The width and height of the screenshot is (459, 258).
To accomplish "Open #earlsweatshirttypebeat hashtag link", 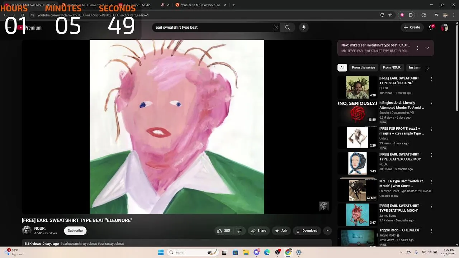I will pyautogui.click(x=79, y=244).
